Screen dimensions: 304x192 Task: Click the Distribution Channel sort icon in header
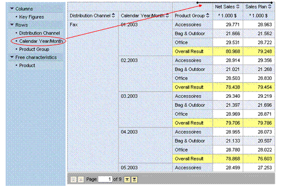pos(114,15)
